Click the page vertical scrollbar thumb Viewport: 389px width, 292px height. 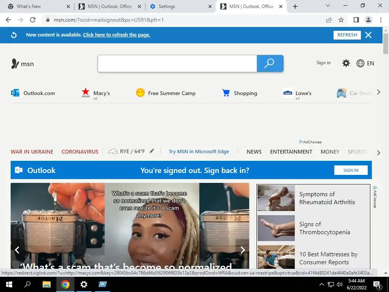386,43
